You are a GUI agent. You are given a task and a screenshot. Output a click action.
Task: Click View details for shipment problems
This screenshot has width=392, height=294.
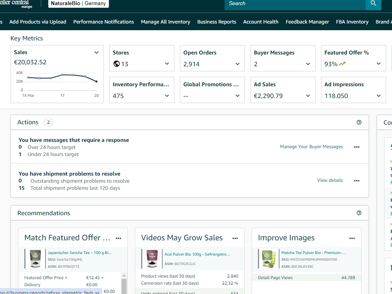point(330,180)
